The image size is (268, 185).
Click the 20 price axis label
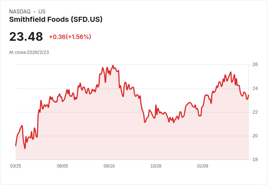[255, 136]
